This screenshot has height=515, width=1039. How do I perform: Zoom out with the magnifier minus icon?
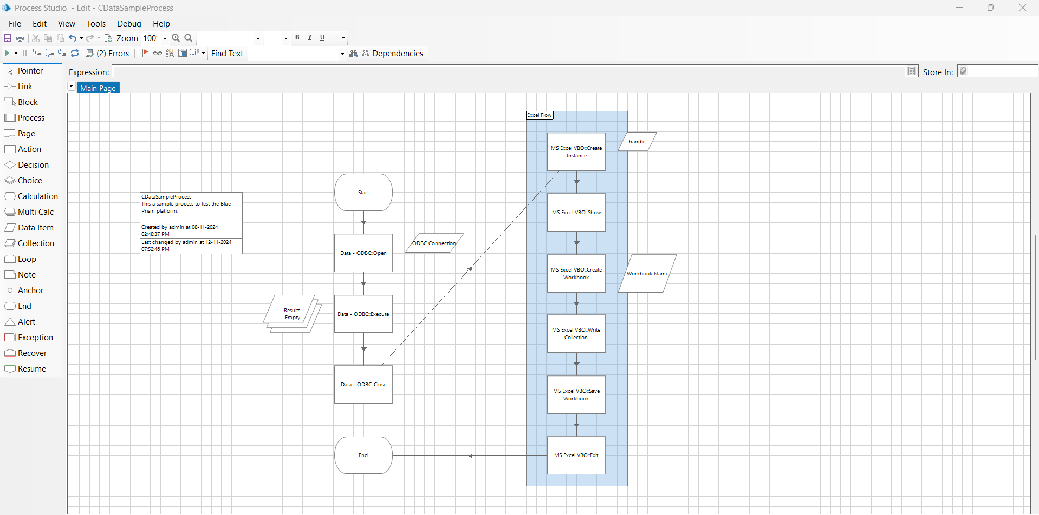189,38
